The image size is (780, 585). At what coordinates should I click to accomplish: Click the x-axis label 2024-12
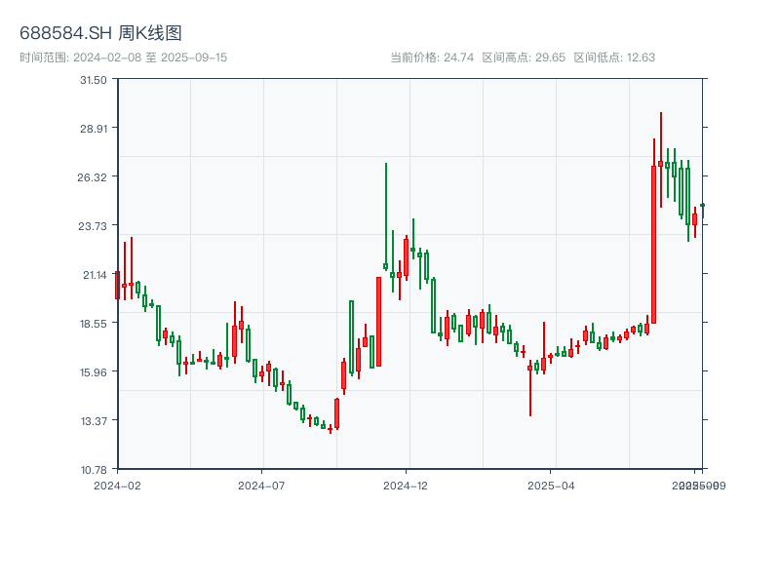(x=406, y=486)
